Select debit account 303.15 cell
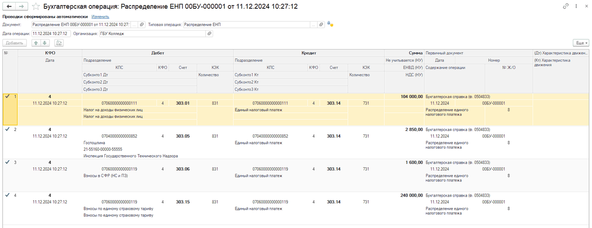Image resolution: width=592 pixels, height=228 pixels. pyautogui.click(x=183, y=201)
